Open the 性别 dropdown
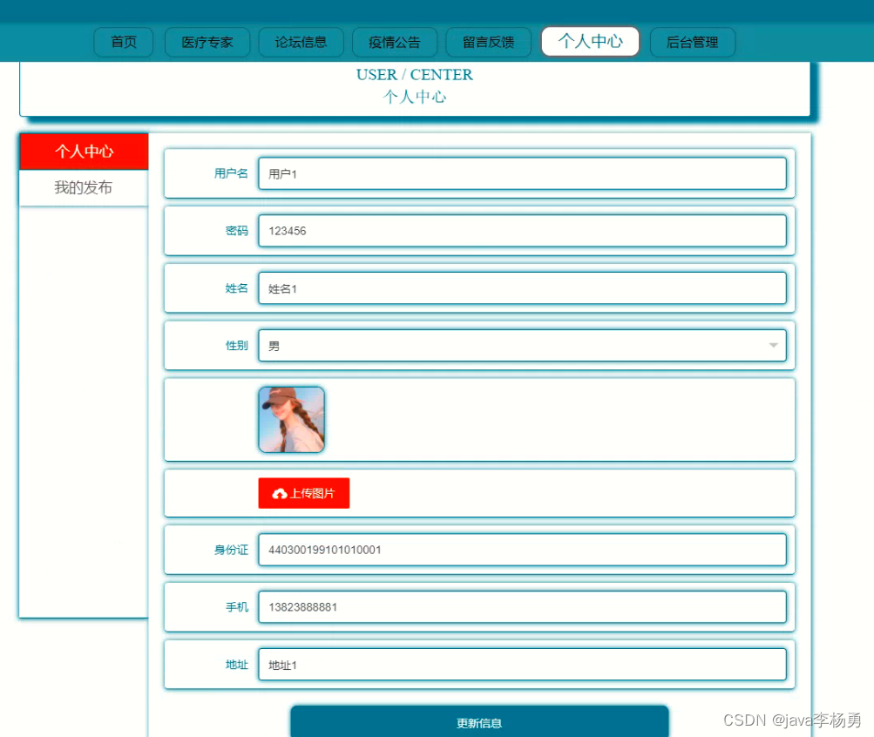874x737 pixels. pyautogui.click(x=522, y=345)
